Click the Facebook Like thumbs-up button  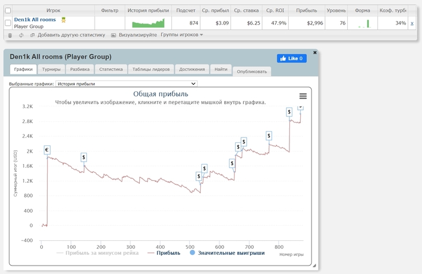click(x=292, y=58)
